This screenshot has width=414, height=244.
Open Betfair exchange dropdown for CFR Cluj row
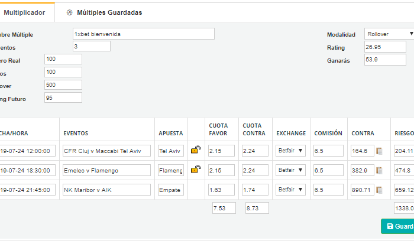pyautogui.click(x=290, y=151)
